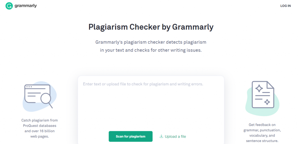
Task: Click the magnifying glass in the search illustration
Action: point(46,99)
